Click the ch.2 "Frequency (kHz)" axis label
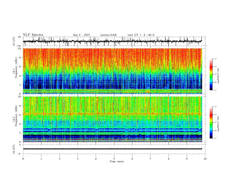The width and height of the screenshot is (231, 178). [x=16, y=116]
